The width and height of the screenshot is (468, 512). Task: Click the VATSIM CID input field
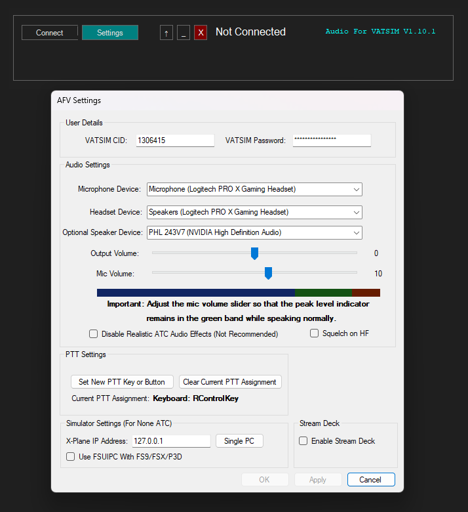coord(175,140)
